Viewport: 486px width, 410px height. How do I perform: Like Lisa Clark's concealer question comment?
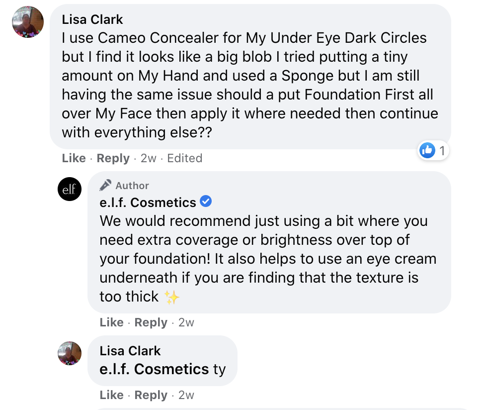(x=74, y=158)
